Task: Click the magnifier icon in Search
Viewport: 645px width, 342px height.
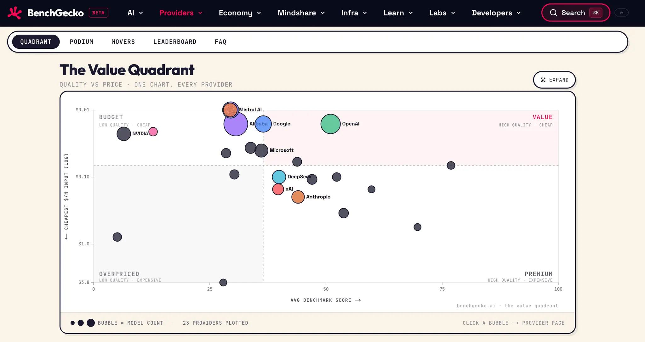Action: pyautogui.click(x=553, y=13)
